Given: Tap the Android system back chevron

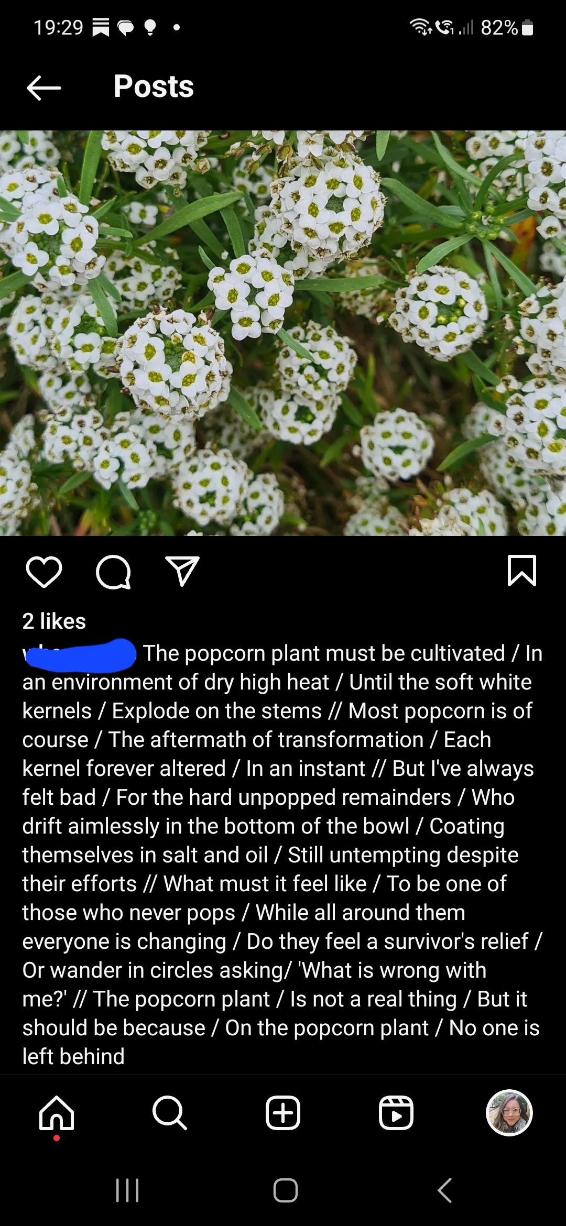Looking at the screenshot, I should (x=444, y=1190).
